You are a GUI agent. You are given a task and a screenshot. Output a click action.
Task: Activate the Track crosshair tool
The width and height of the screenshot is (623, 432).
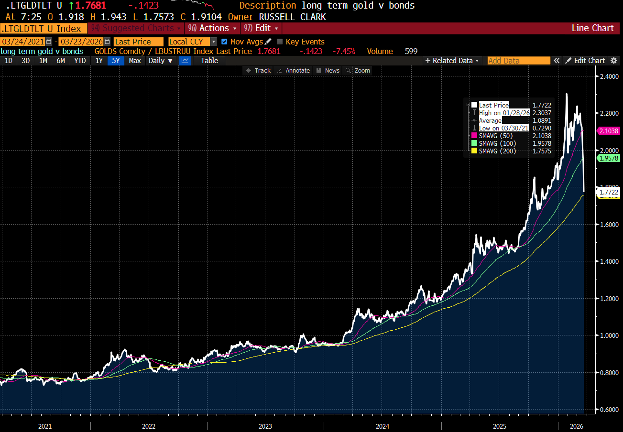pos(258,70)
